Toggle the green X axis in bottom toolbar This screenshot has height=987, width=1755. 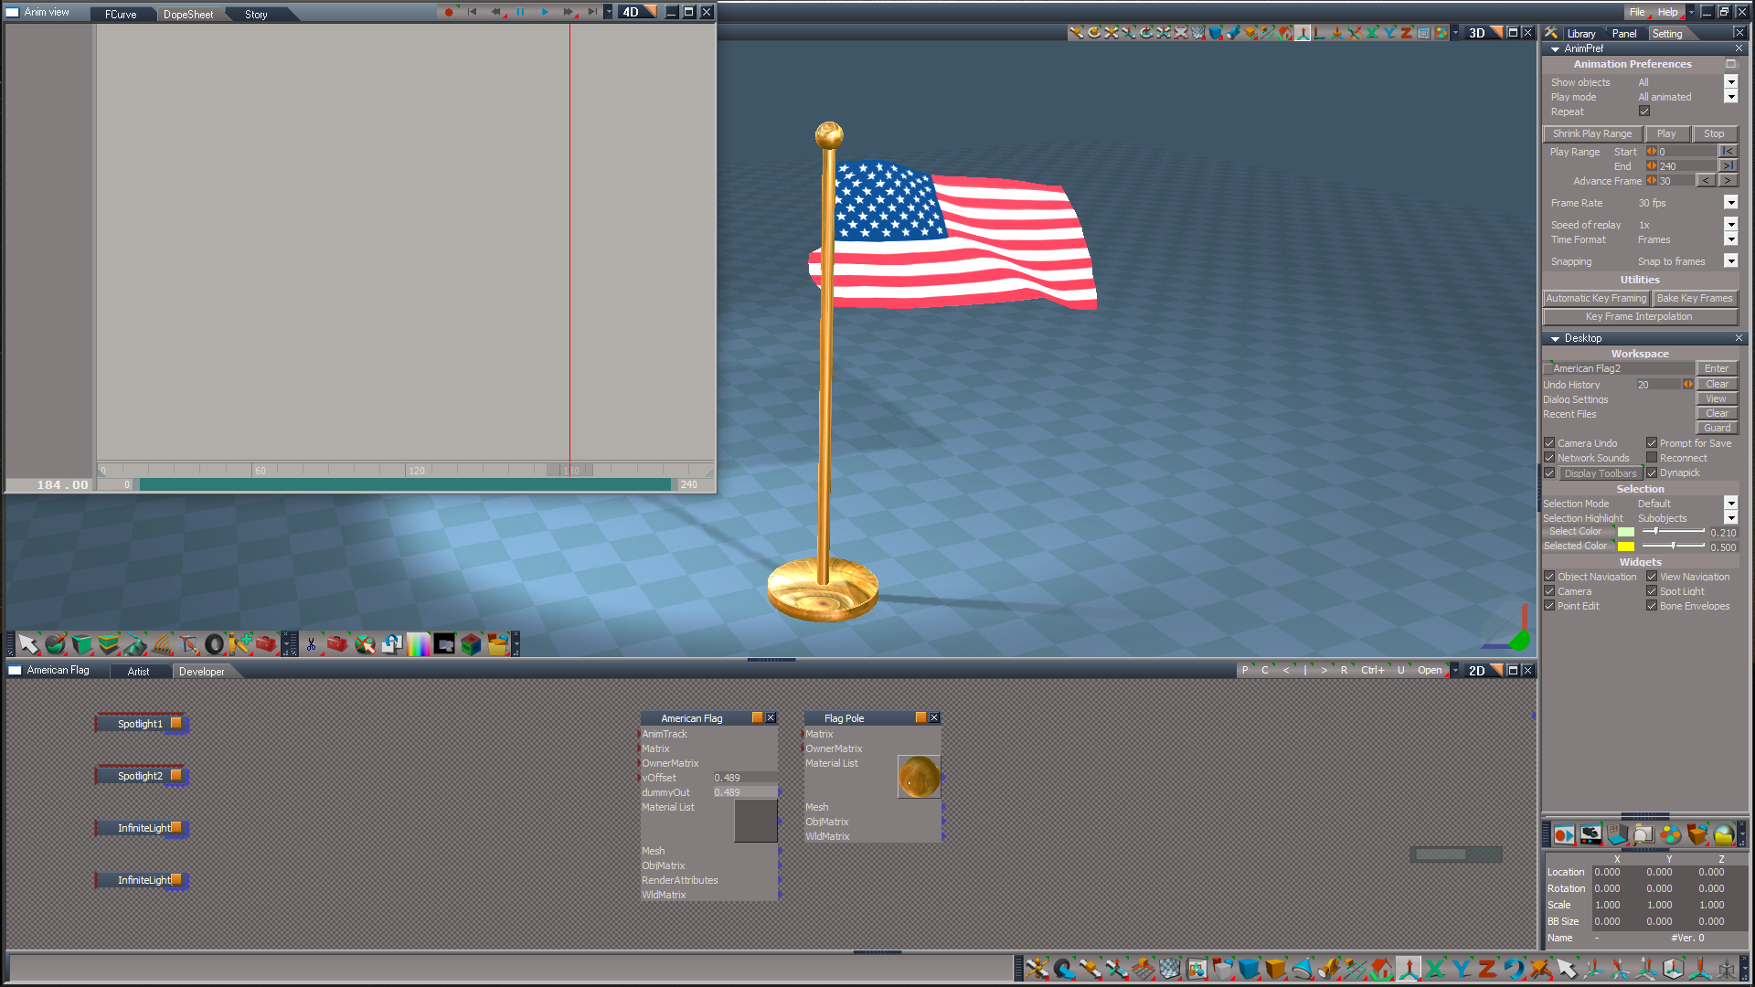coord(1434,968)
